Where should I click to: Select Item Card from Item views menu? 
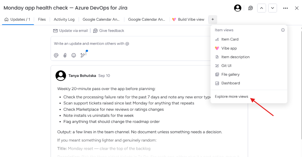(249, 39)
